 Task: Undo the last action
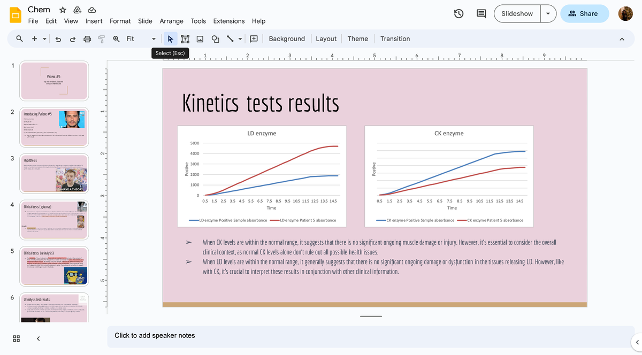tap(58, 38)
